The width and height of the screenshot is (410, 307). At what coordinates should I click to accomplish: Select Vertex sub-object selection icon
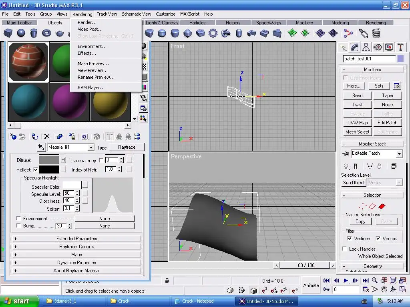click(362, 206)
